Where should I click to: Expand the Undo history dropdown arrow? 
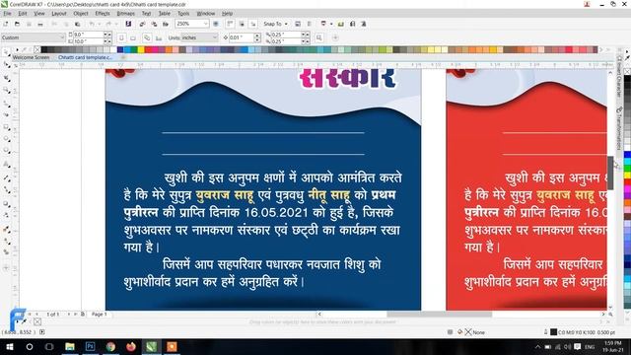[x=99, y=24]
